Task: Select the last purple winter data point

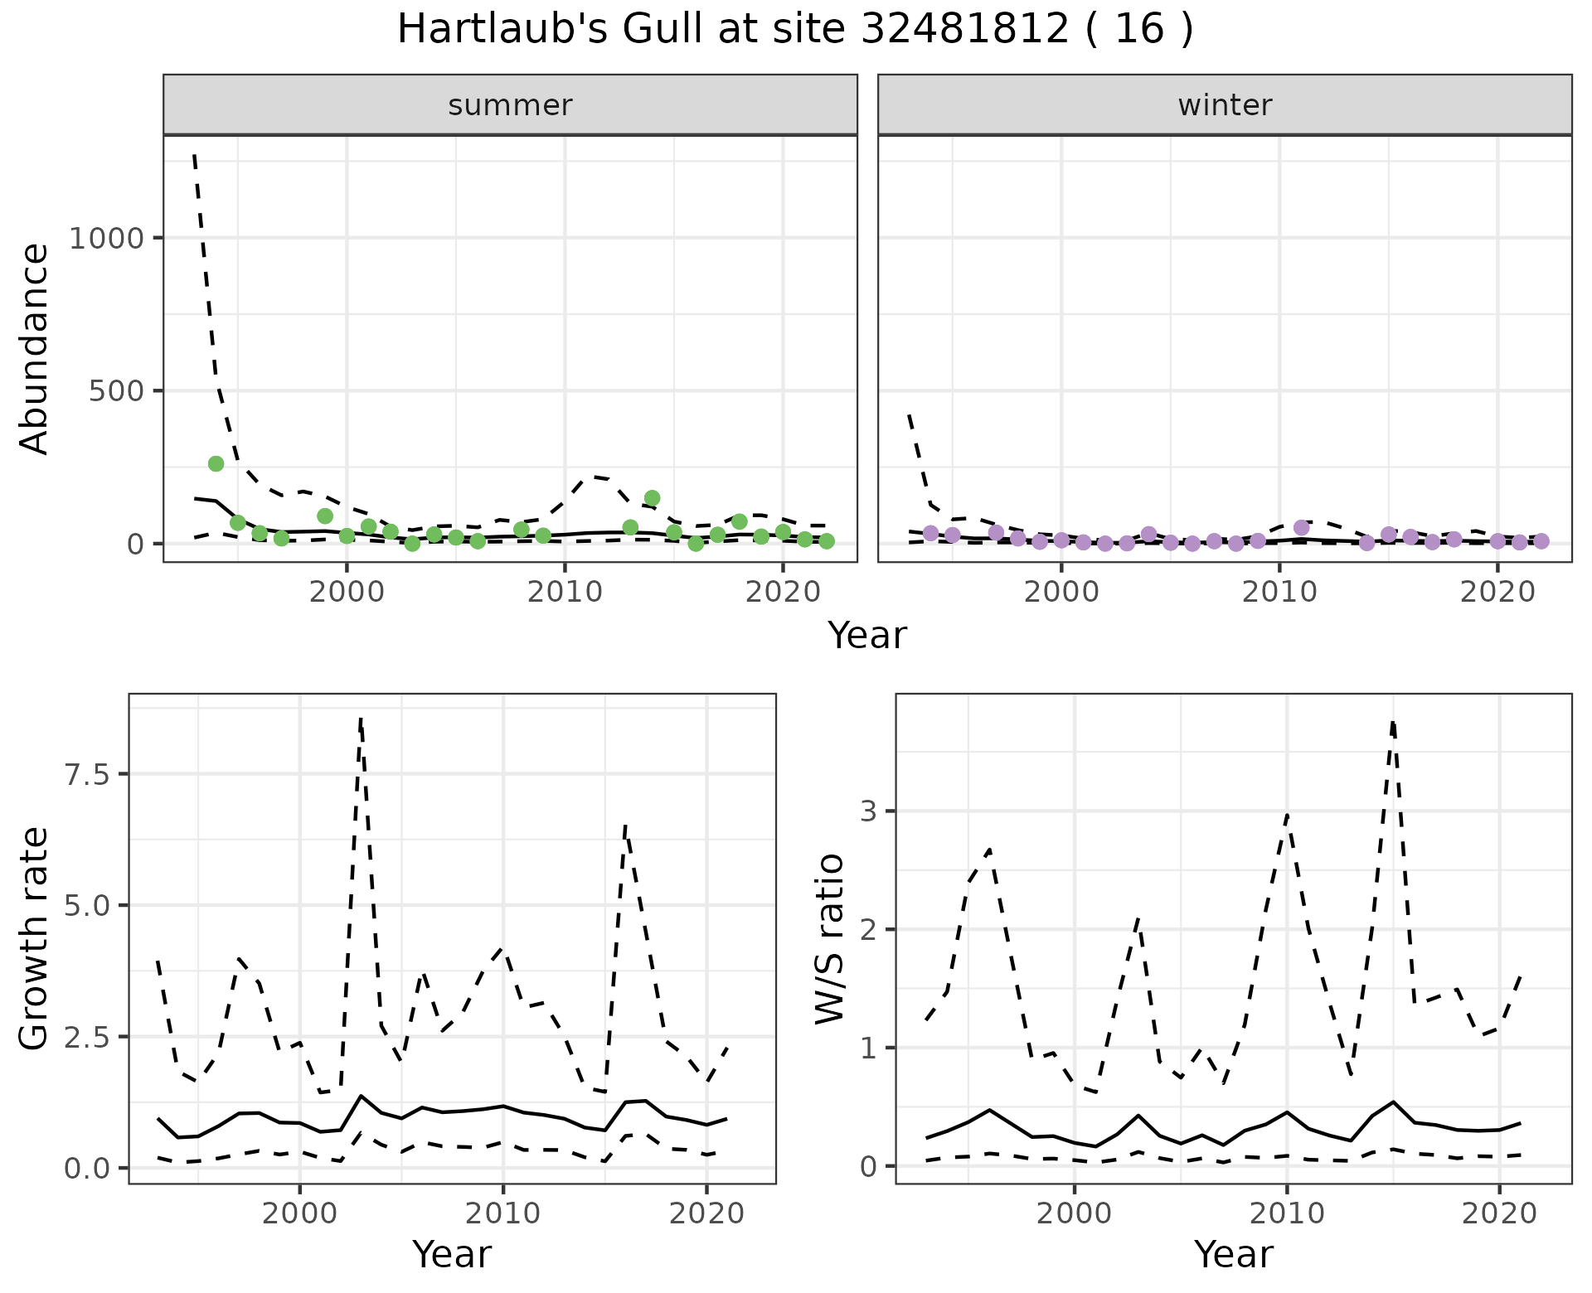Action: [1541, 541]
